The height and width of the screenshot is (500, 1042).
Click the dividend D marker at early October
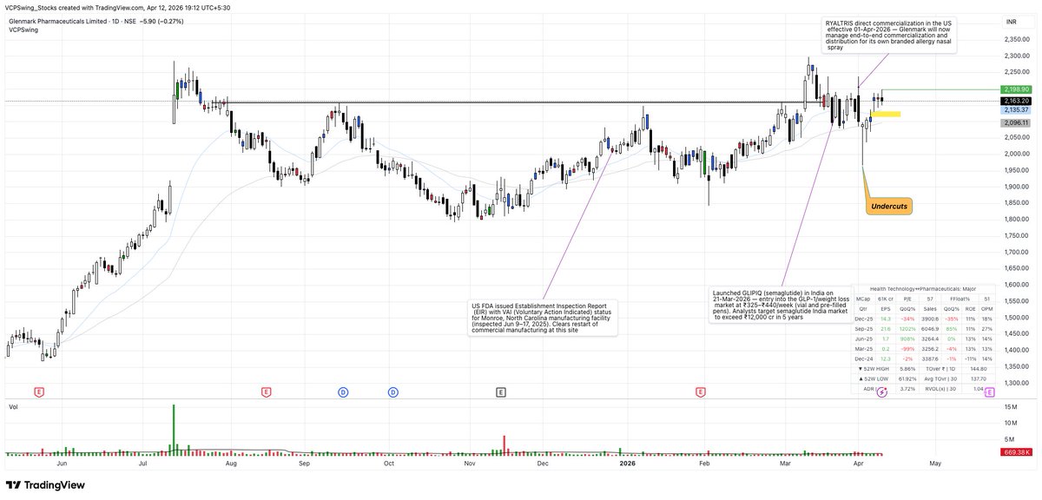(393, 392)
